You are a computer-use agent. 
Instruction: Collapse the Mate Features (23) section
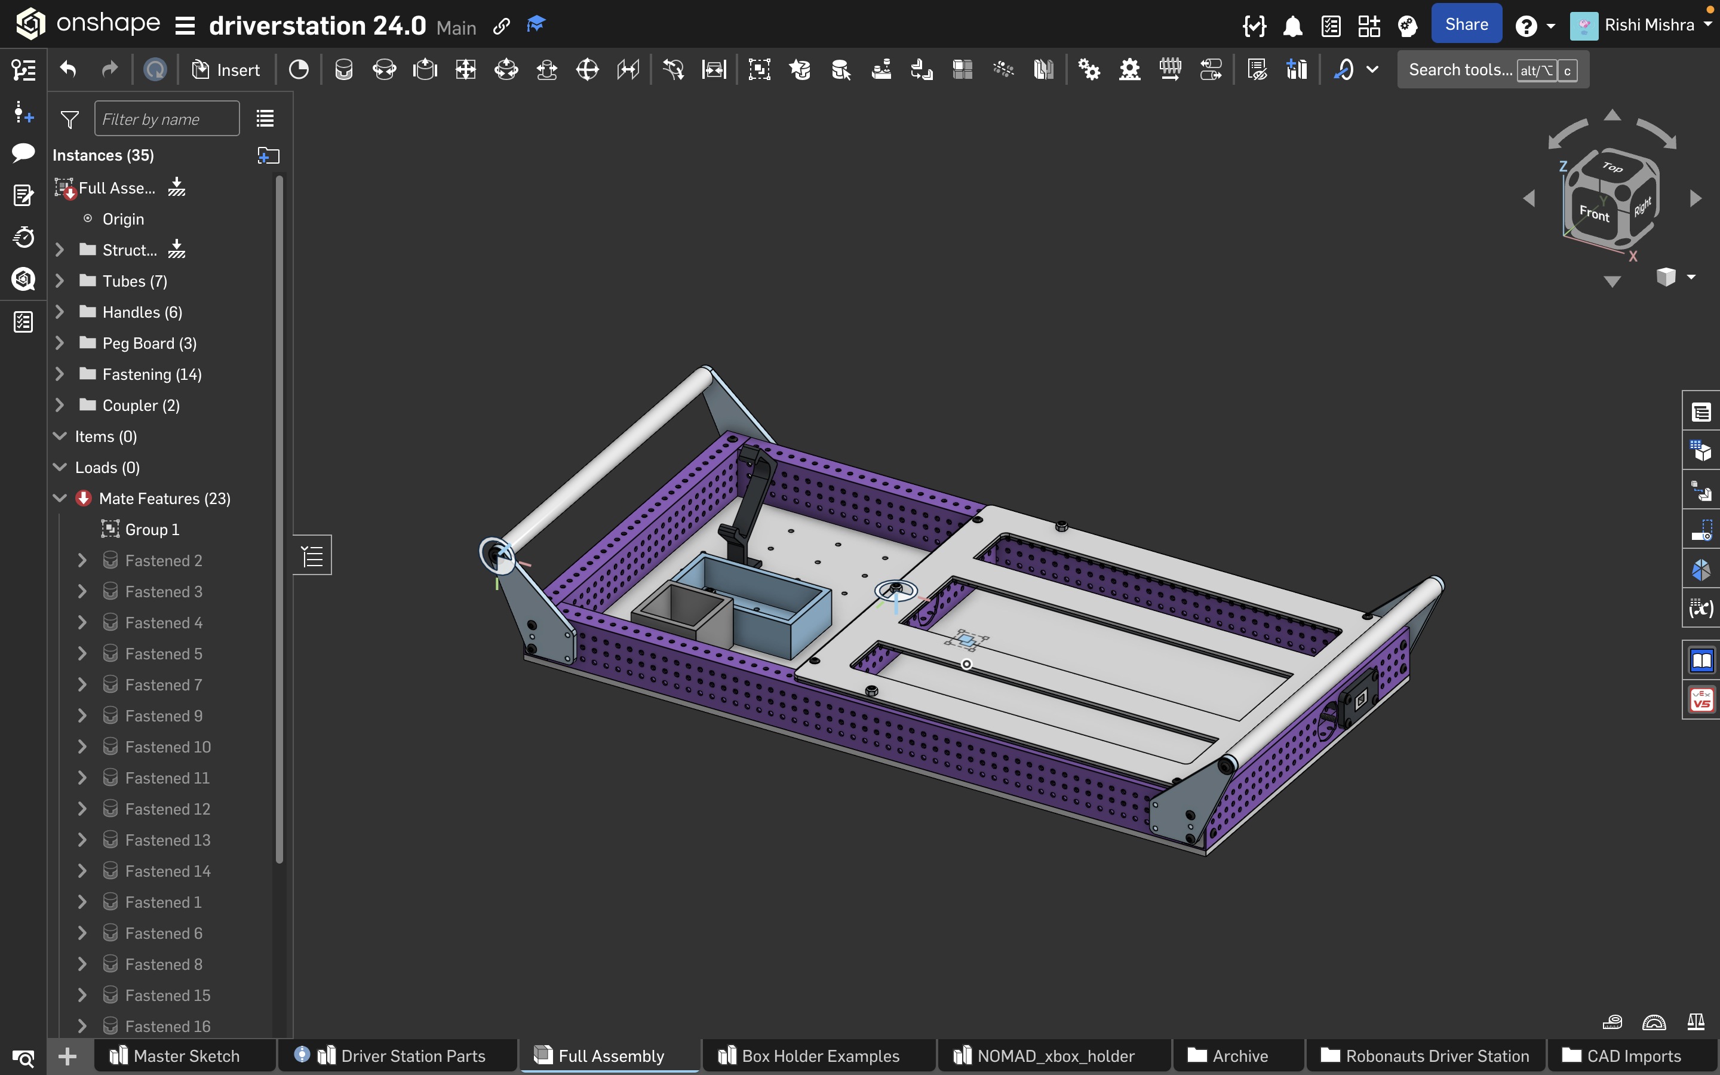pos(60,499)
